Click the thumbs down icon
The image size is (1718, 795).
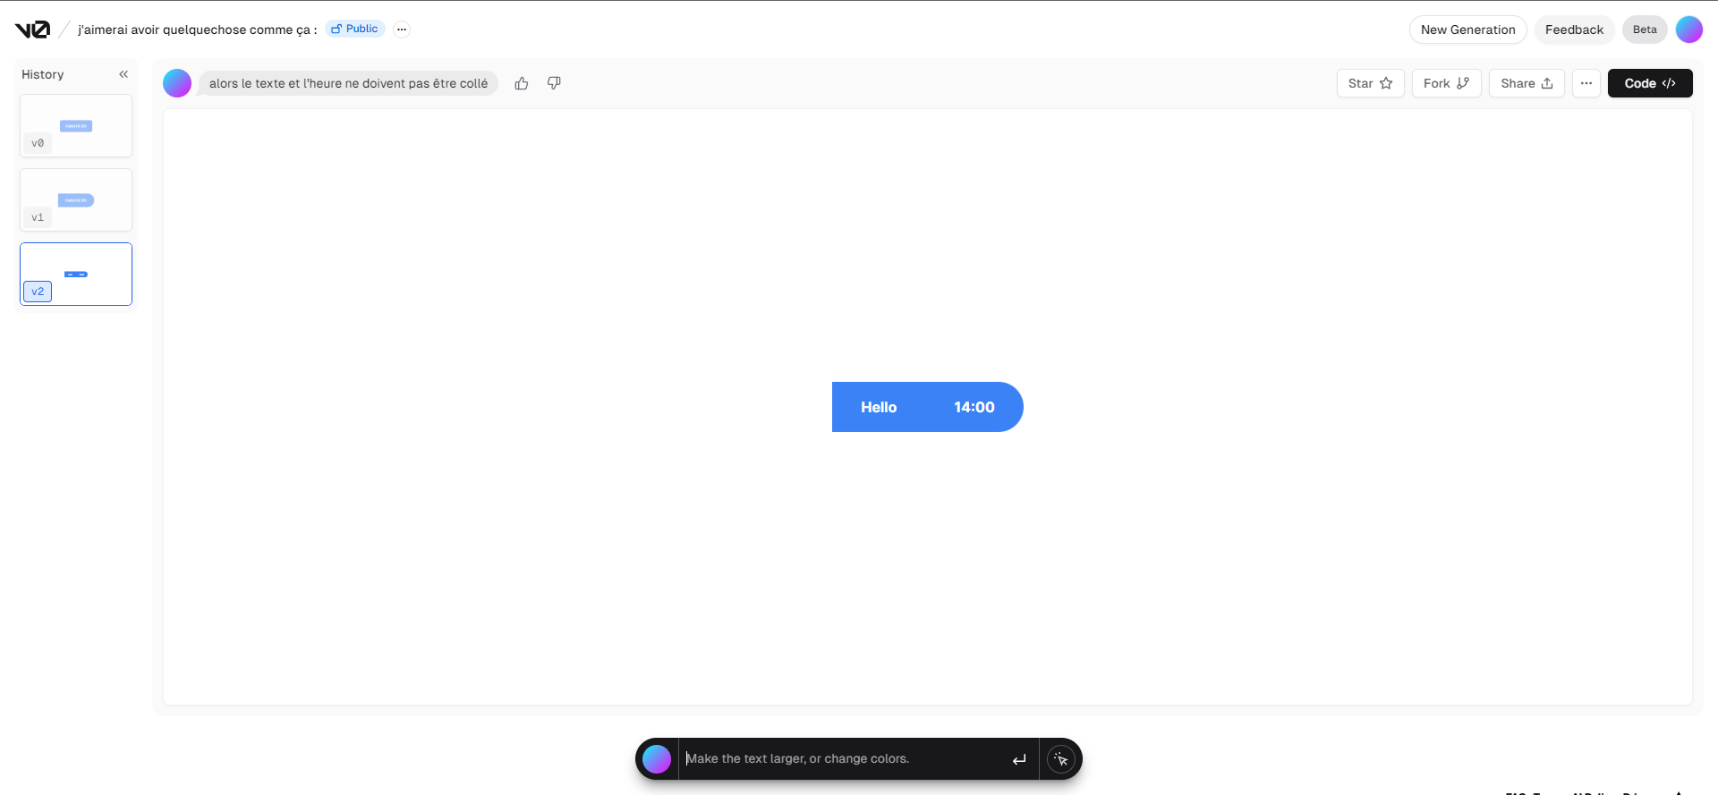coord(554,83)
